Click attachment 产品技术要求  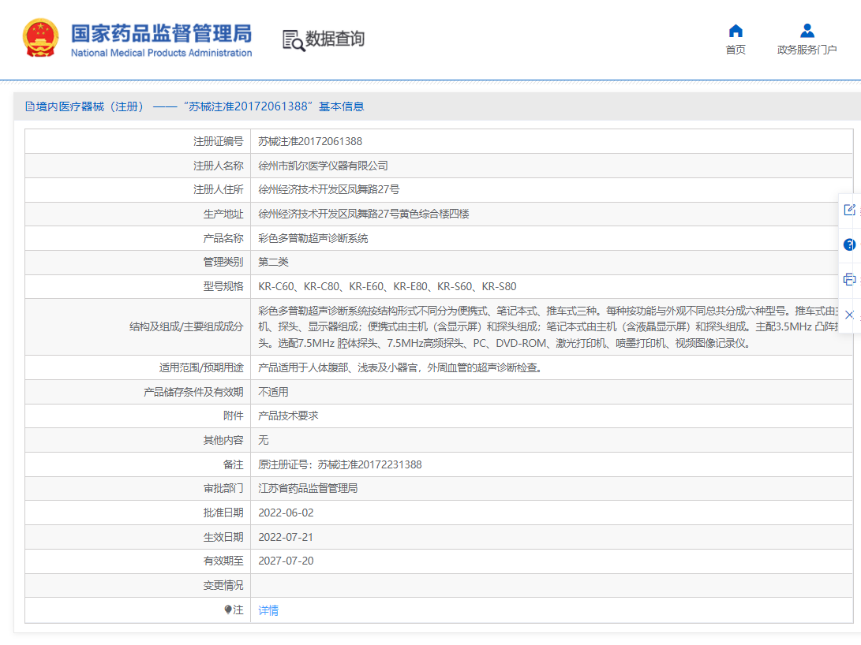pyautogui.click(x=288, y=416)
